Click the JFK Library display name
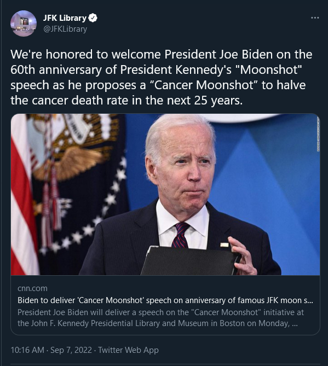This screenshot has width=328, height=366. (65, 18)
